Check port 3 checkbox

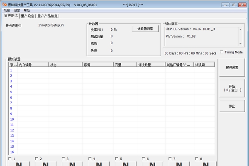(x=63, y=159)
